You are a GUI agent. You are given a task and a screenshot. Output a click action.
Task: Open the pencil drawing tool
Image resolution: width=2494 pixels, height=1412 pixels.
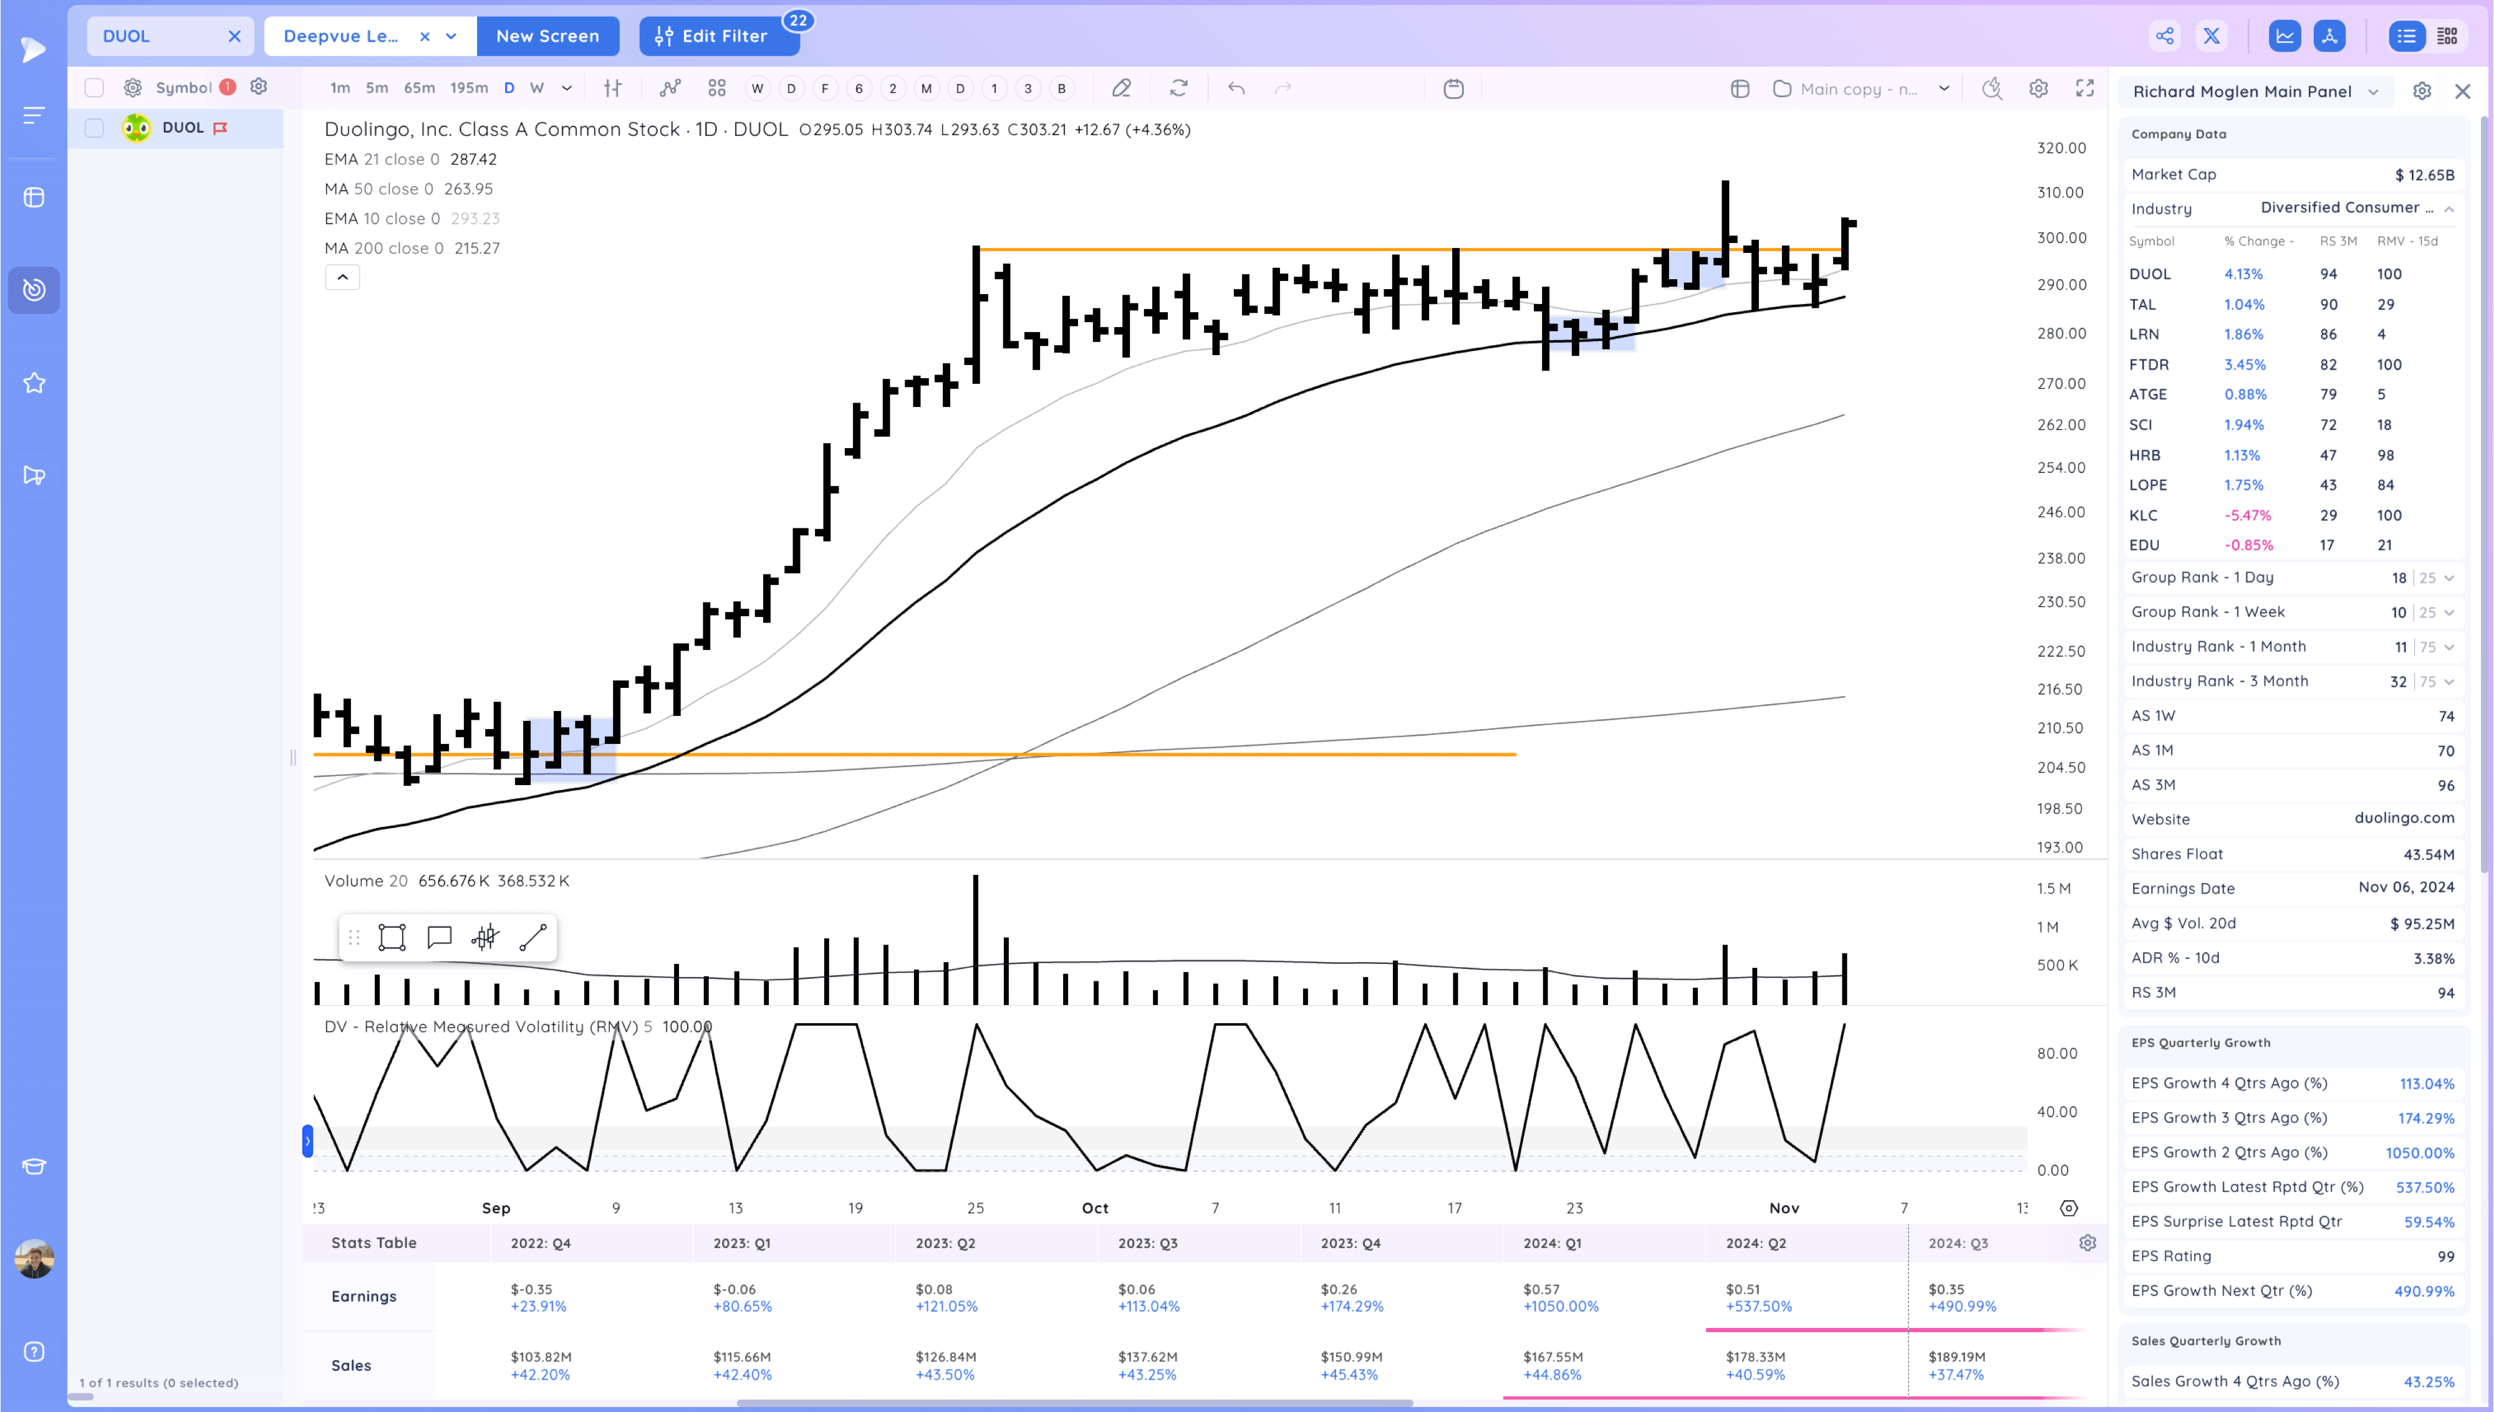pyautogui.click(x=1120, y=88)
